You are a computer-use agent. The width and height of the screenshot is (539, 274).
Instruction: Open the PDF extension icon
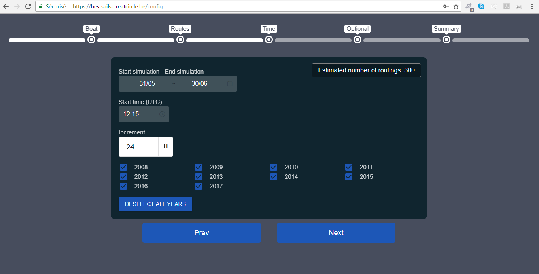coord(506,6)
